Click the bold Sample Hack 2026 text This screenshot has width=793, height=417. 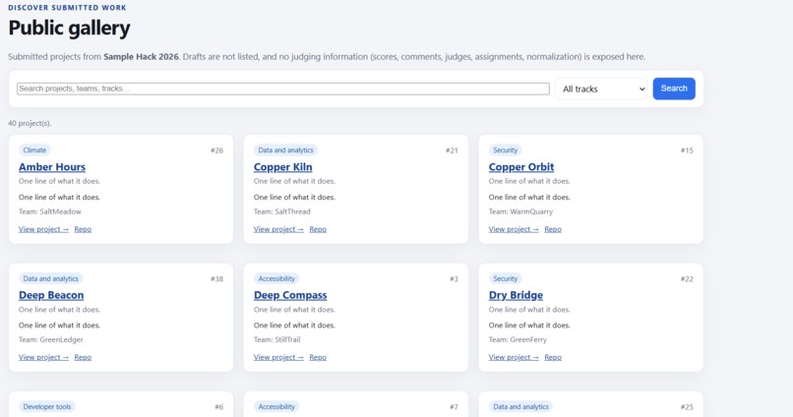141,57
